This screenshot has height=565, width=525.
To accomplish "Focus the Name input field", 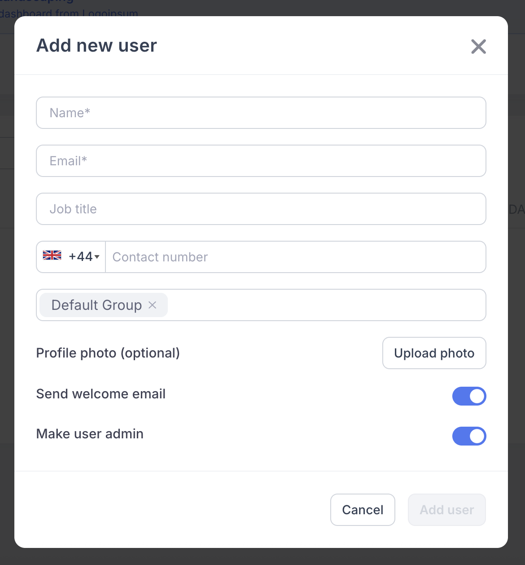I will pos(261,113).
